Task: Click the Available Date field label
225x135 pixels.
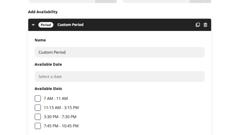Action: [48, 64]
